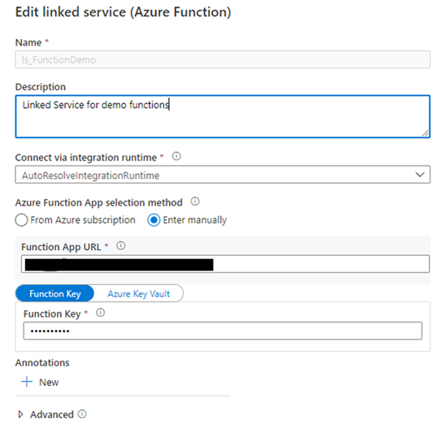The height and width of the screenshot is (433, 442).
Task: Switch to the Azure Key Vault tab
Action: pos(139,294)
